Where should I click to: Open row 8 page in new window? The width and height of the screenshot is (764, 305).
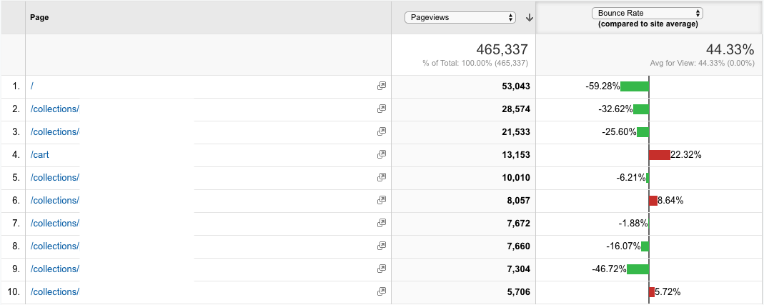point(382,246)
